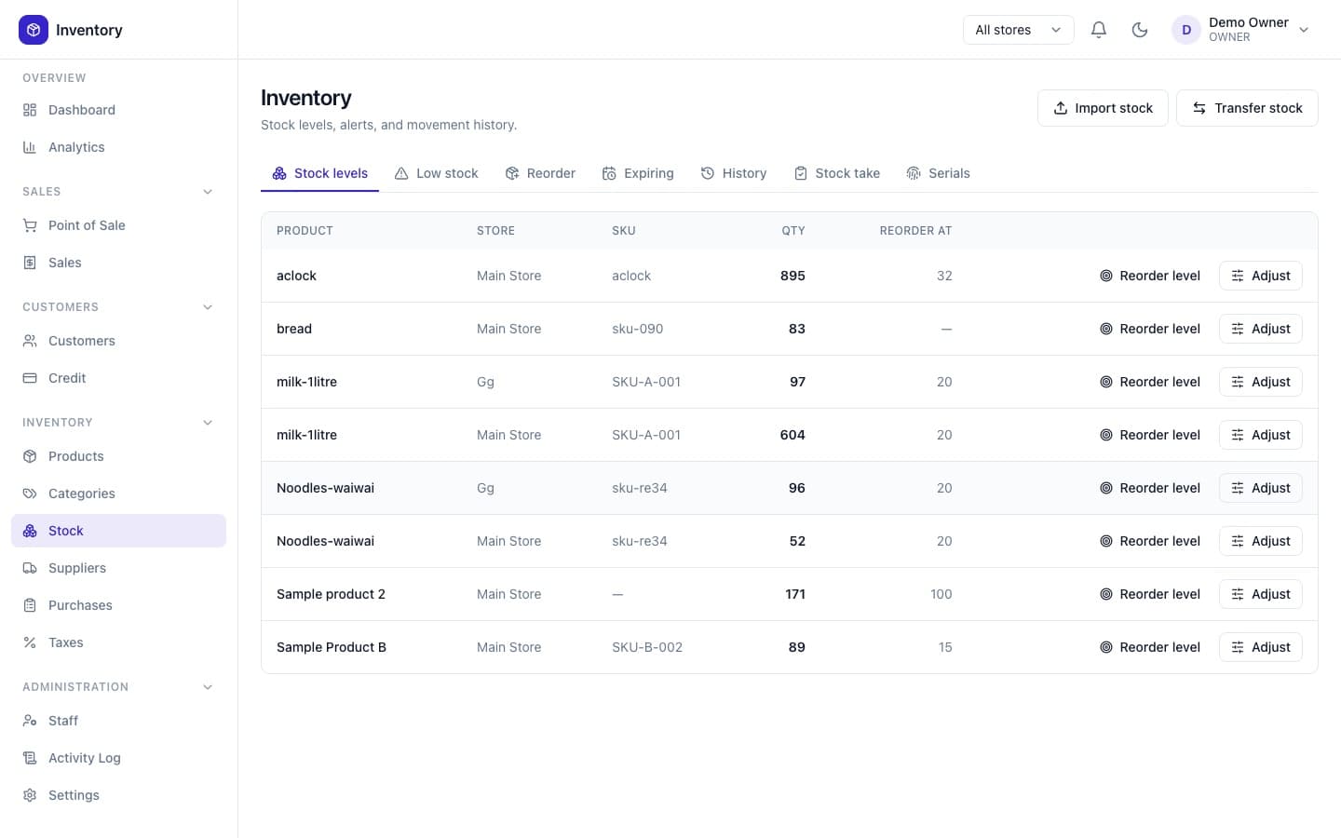Click Adjust for aclock row
This screenshot has width=1341, height=838.
click(x=1260, y=276)
